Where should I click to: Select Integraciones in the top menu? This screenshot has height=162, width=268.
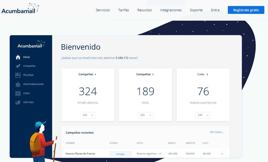[x=171, y=10]
